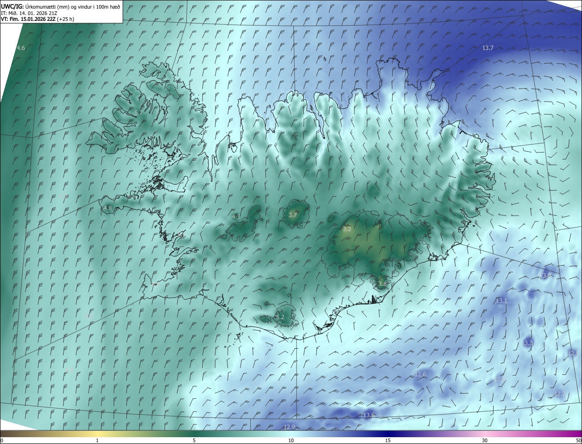This screenshot has width=582, height=444.
Task: Click the 4.6 value near the northwest corner
Action: tap(21, 48)
